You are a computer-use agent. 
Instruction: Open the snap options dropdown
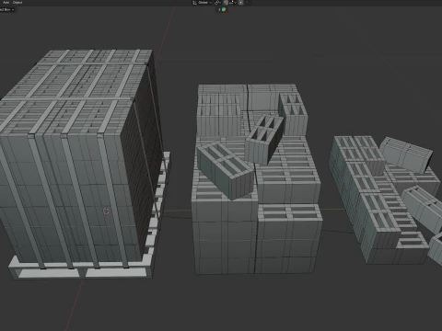pyautogui.click(x=233, y=3)
